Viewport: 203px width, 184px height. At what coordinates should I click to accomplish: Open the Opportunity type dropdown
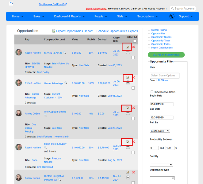pos(162,178)
